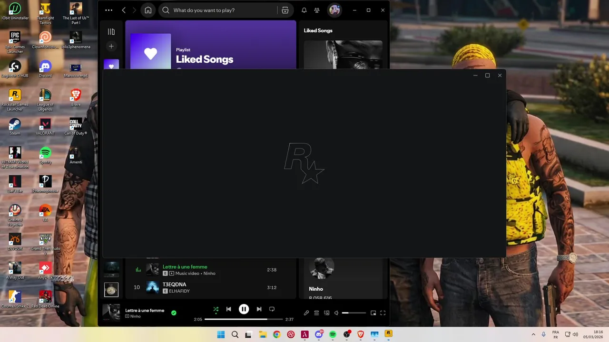The height and width of the screenshot is (342, 609).
Task: Toggle repeat in the Spotify player
Action: [x=272, y=309]
